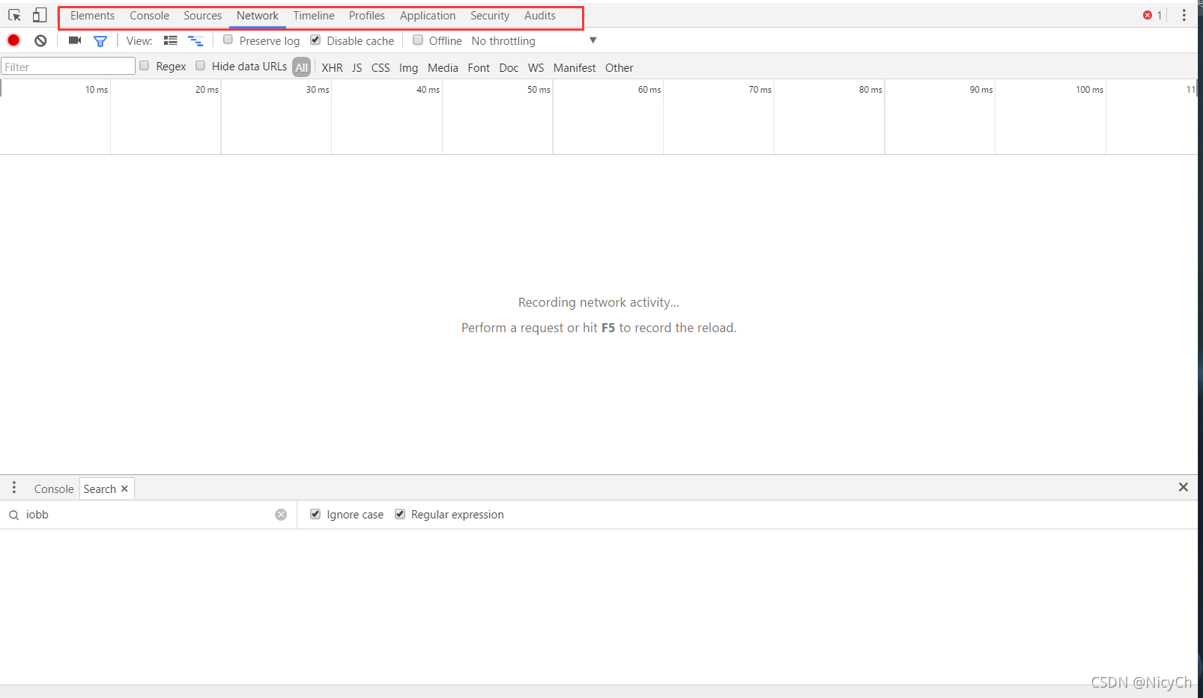Filter requests by Doc type
Image resolution: width=1203 pixels, height=698 pixels.
coord(509,68)
